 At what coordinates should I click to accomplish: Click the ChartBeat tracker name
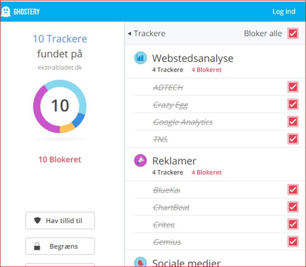(171, 207)
